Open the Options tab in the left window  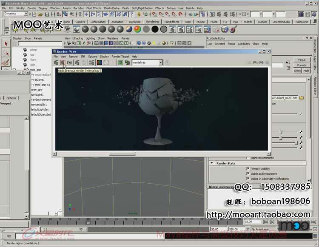(x=11, y=98)
